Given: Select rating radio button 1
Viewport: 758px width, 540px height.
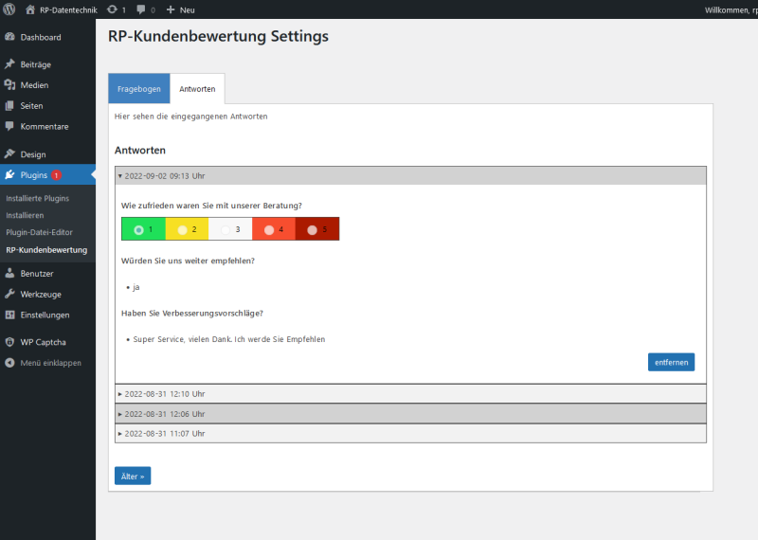Looking at the screenshot, I should tap(138, 229).
